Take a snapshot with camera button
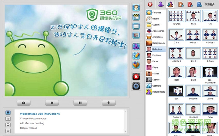 [23, 103]
